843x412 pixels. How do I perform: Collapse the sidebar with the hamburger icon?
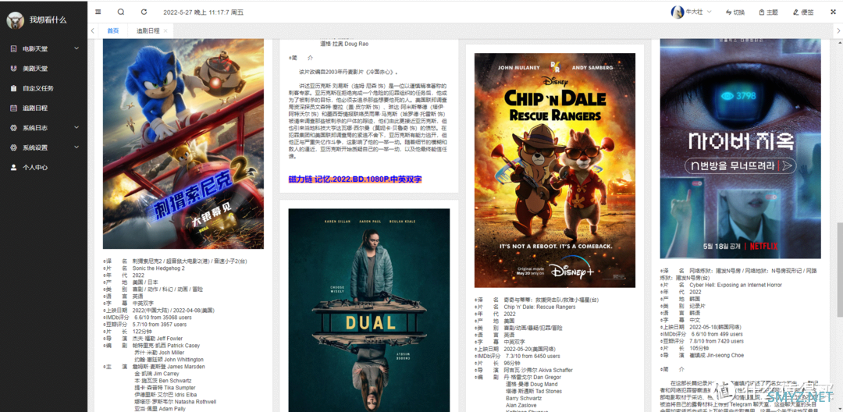[98, 12]
